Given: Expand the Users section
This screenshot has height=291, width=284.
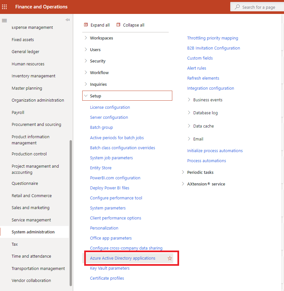Looking at the screenshot, I should click(x=85, y=50).
